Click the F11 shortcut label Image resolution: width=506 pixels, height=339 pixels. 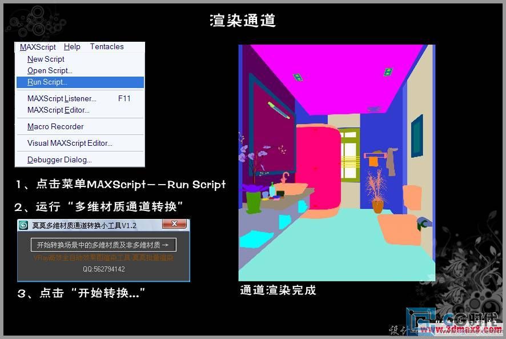click(125, 98)
